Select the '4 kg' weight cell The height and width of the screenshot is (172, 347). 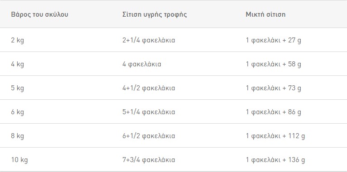(x=17, y=65)
